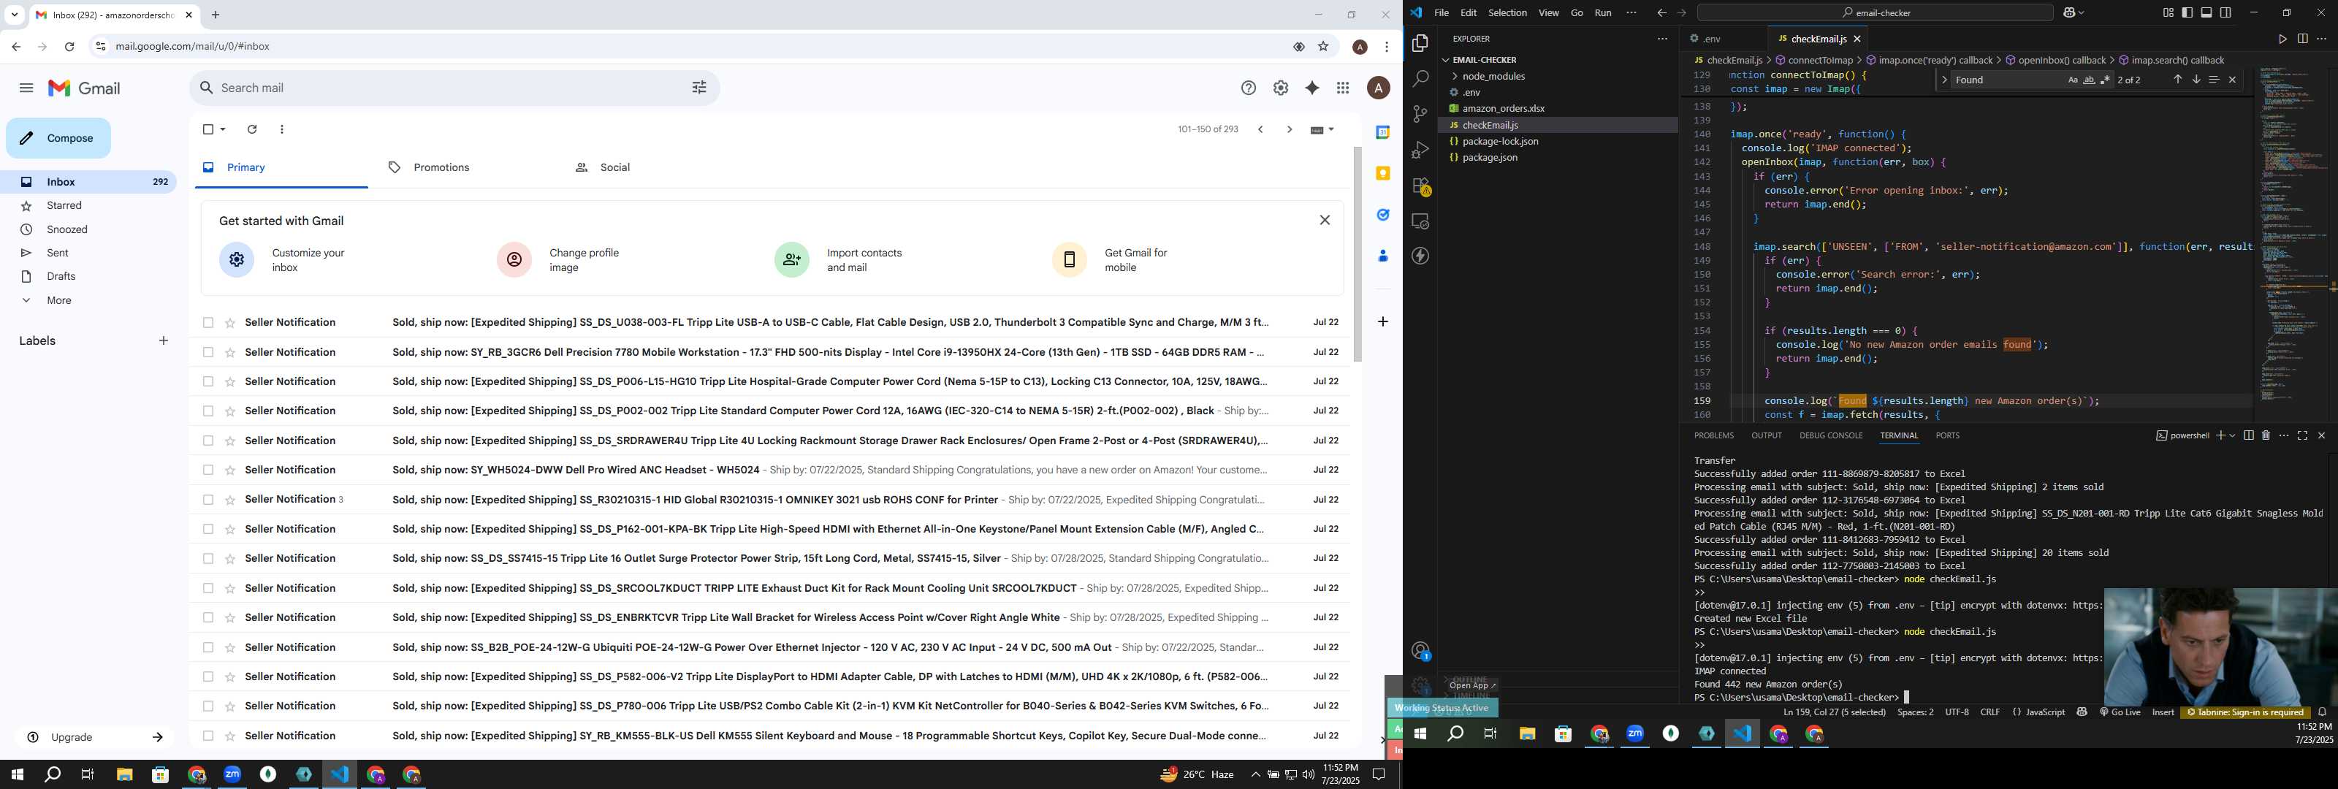Open the Google apps grid
Image resolution: width=2338 pixels, height=789 pixels.
click(x=1344, y=88)
